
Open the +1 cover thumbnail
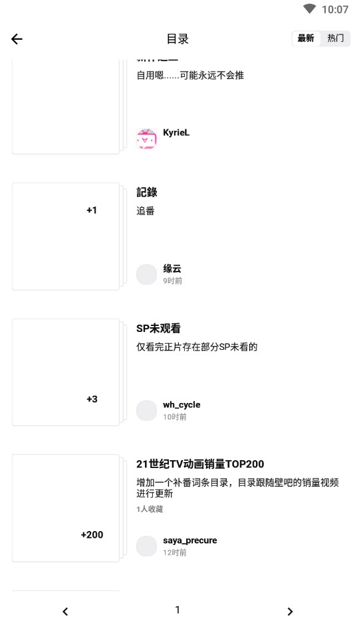(66, 236)
